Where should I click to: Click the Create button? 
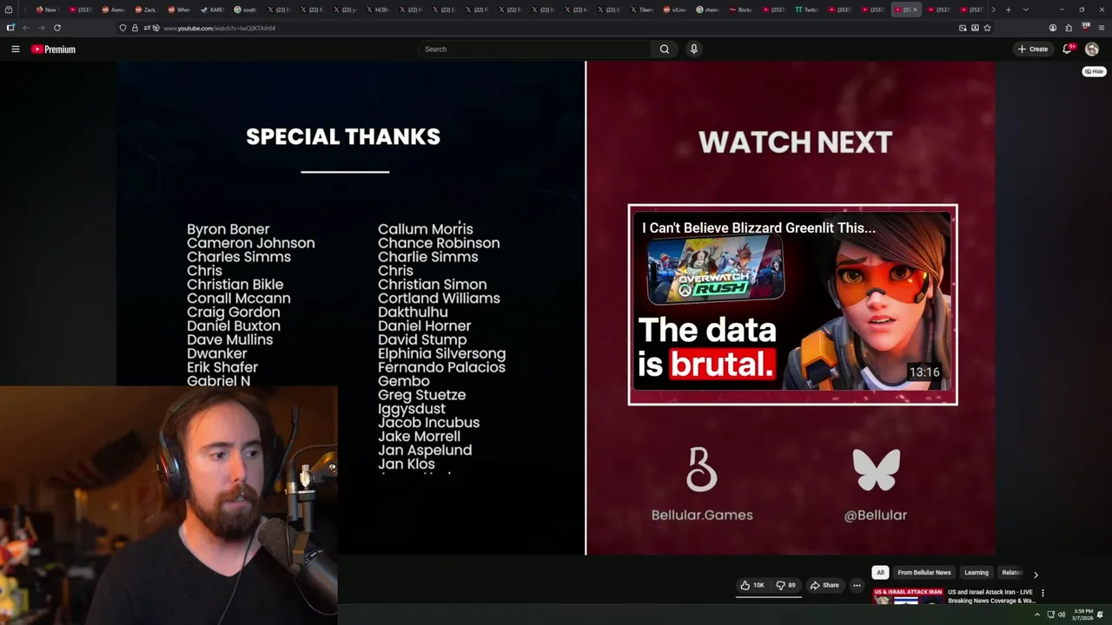coord(1033,49)
